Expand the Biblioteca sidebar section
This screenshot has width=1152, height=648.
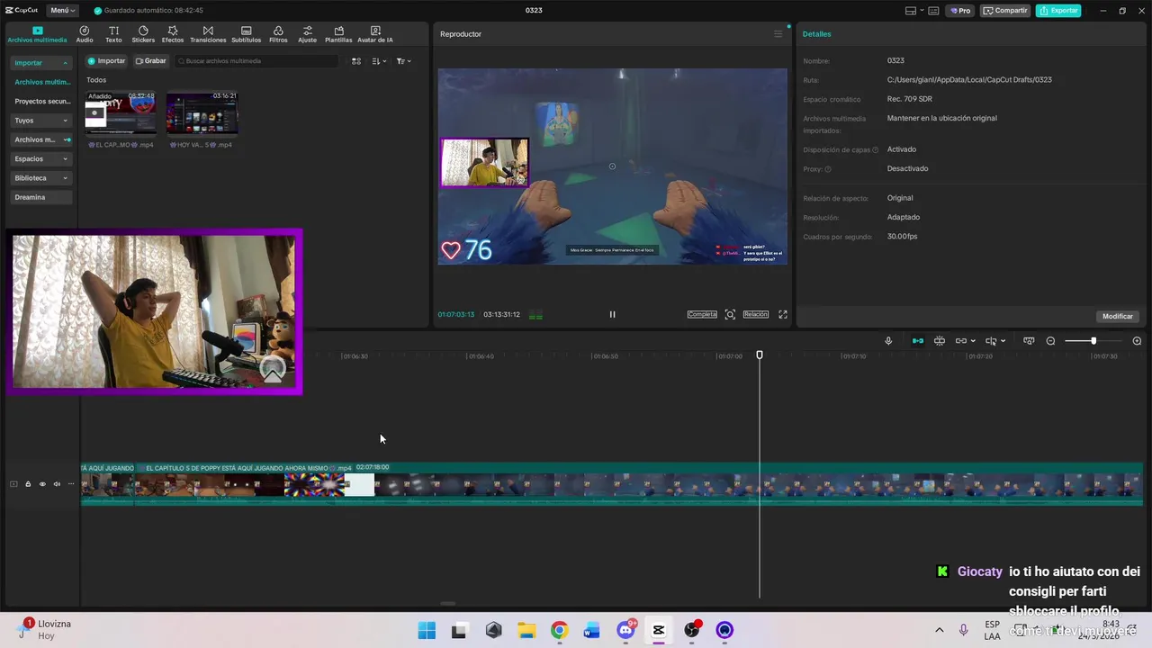point(40,178)
